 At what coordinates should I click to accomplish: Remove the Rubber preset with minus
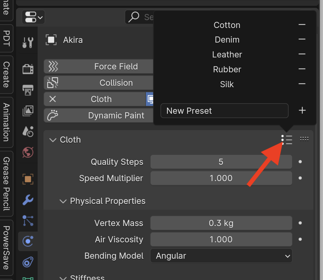point(302,69)
